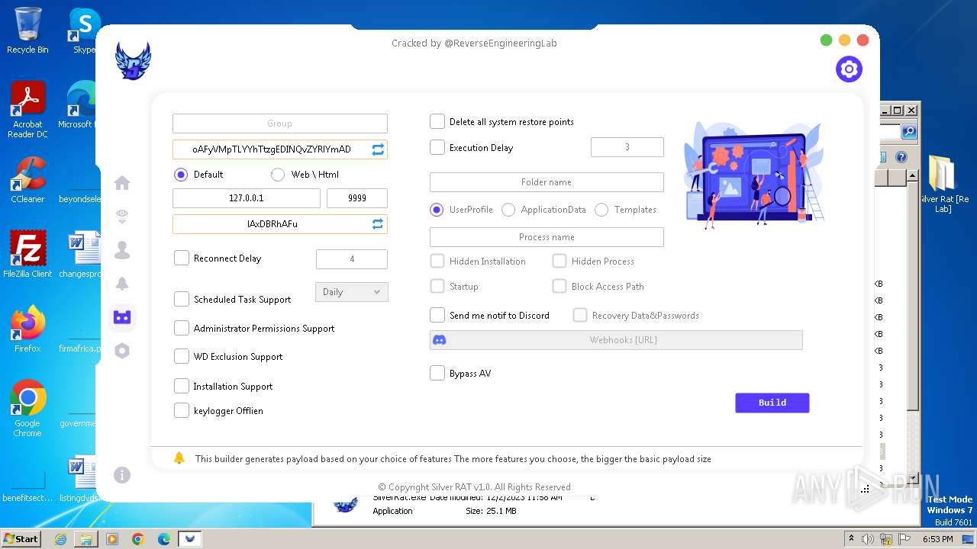The height and width of the screenshot is (549, 977).
Task: Open Recycle Bin desktop icon
Action: tap(27, 30)
